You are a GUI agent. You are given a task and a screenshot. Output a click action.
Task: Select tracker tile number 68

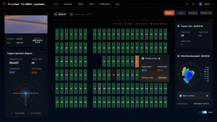pos(57,75)
